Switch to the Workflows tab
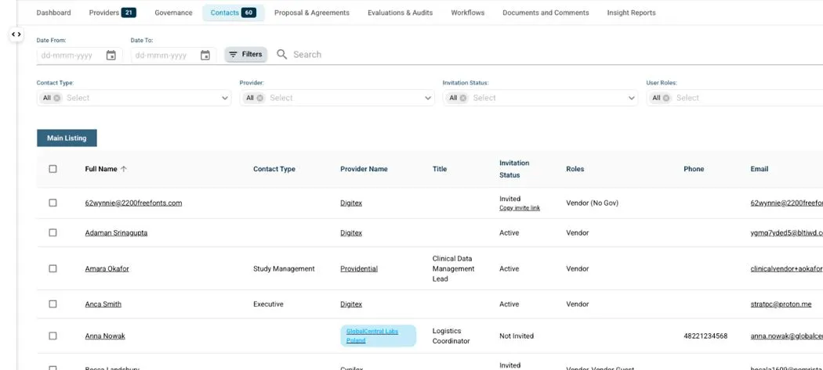This screenshot has height=370, width=823. click(x=468, y=13)
